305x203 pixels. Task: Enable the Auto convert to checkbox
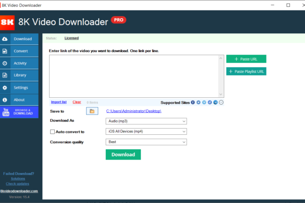[x=52, y=132]
